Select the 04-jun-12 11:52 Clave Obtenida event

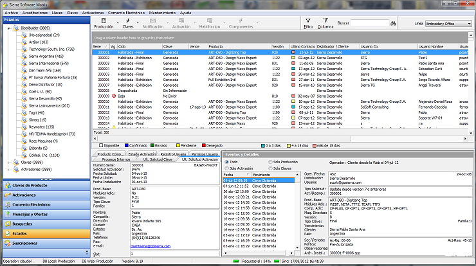click(x=259, y=186)
